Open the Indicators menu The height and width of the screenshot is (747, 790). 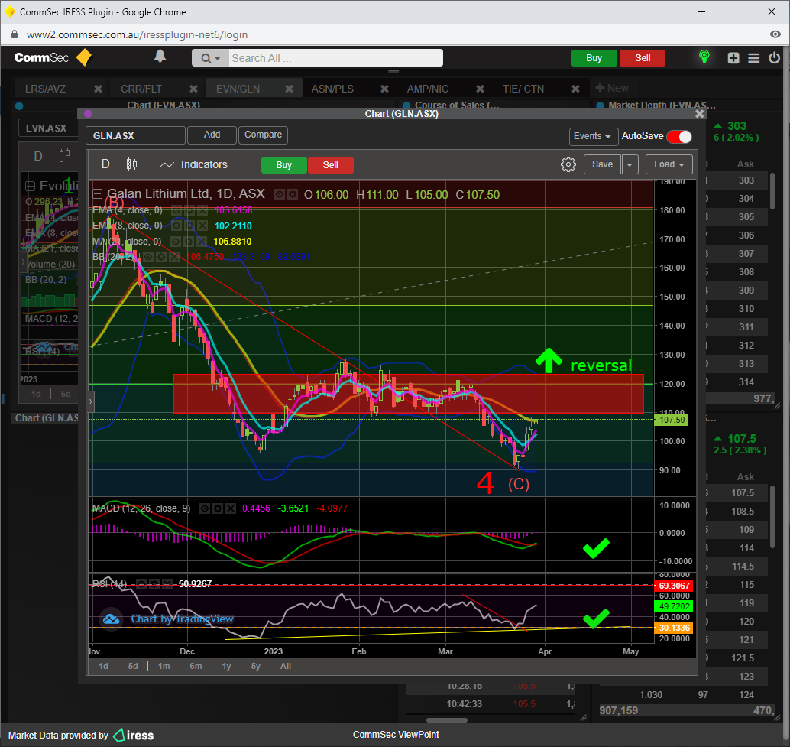[x=193, y=165]
